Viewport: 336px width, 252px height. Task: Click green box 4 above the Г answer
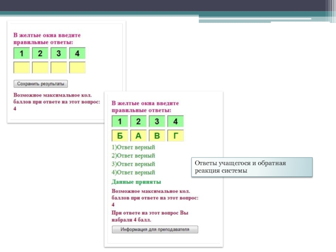tap(176, 121)
